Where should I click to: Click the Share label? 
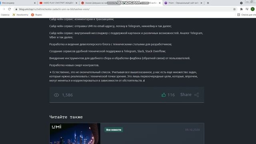tap(186, 94)
